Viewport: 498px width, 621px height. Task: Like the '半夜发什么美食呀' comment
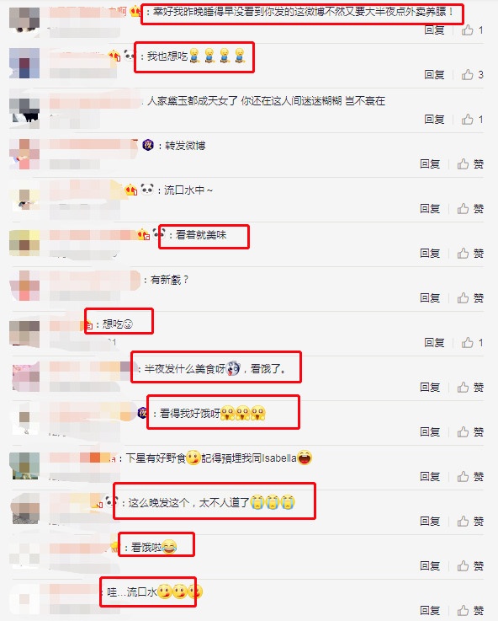(x=470, y=388)
